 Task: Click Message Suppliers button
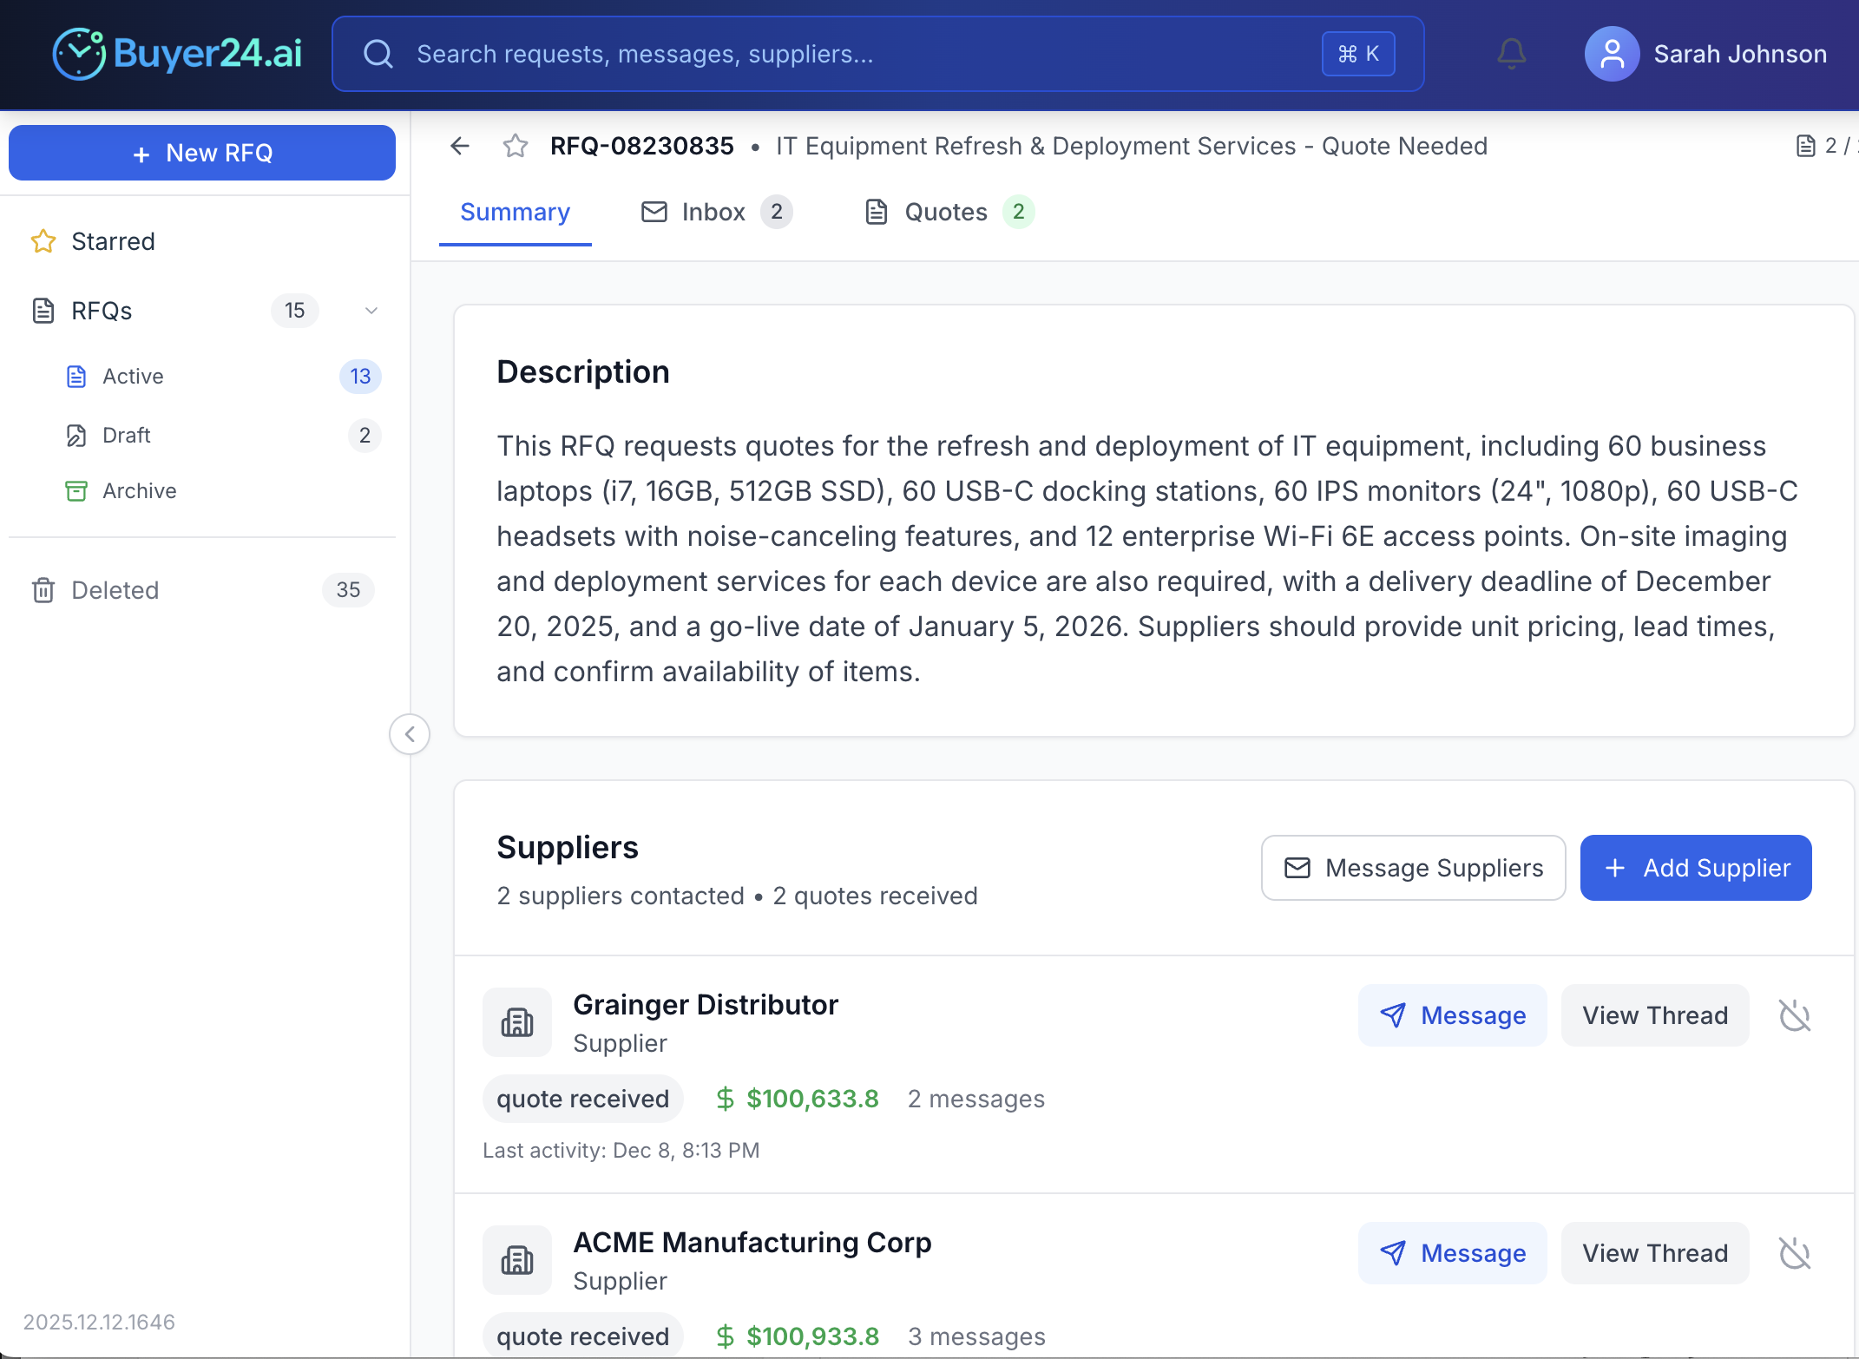tap(1413, 868)
